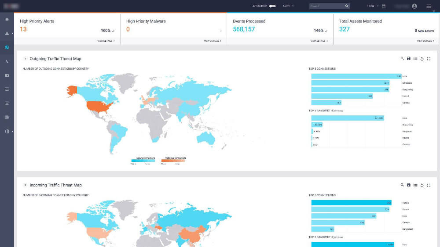Open the Never refresh interval dropdown

[288, 6]
